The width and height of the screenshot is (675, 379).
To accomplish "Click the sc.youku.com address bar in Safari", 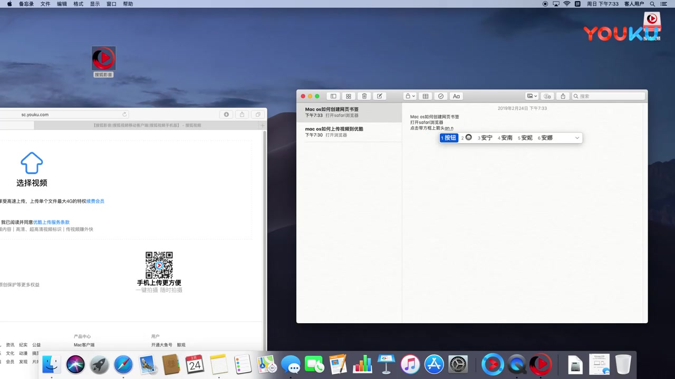I will point(64,114).
